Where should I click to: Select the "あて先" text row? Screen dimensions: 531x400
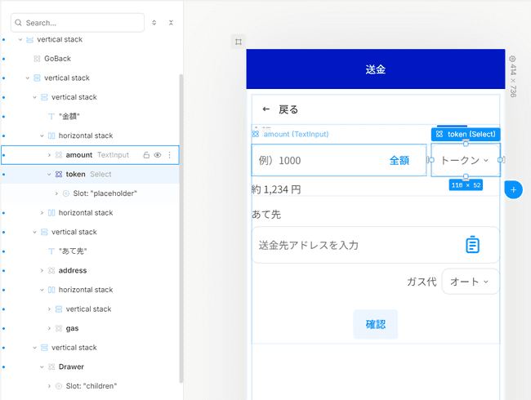click(x=90, y=251)
